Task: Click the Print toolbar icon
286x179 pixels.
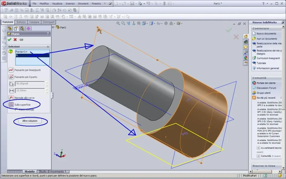Action: tap(140, 3)
